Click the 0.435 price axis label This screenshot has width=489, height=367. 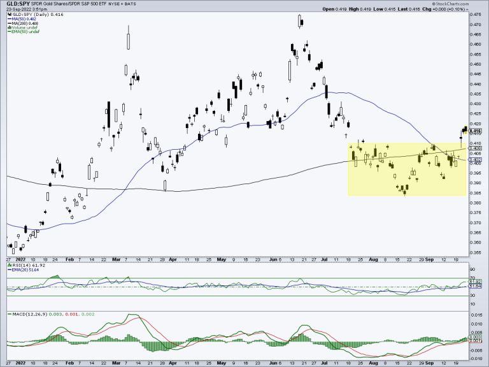coord(475,94)
